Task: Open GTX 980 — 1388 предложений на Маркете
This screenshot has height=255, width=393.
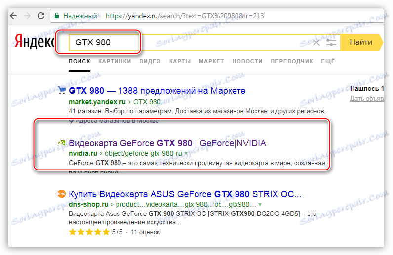Action: [157, 91]
